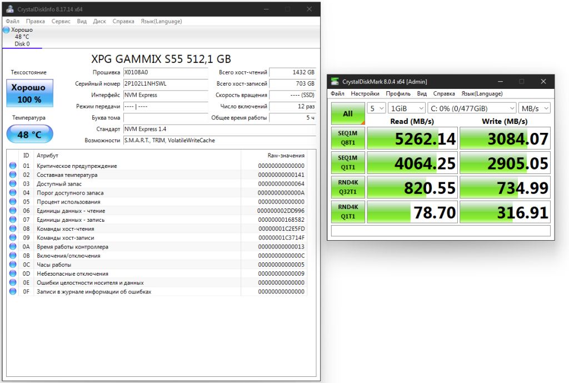This screenshot has height=383, width=569.
Task: Click status orb for 0B Включения/отключения
Action: (x=13, y=256)
